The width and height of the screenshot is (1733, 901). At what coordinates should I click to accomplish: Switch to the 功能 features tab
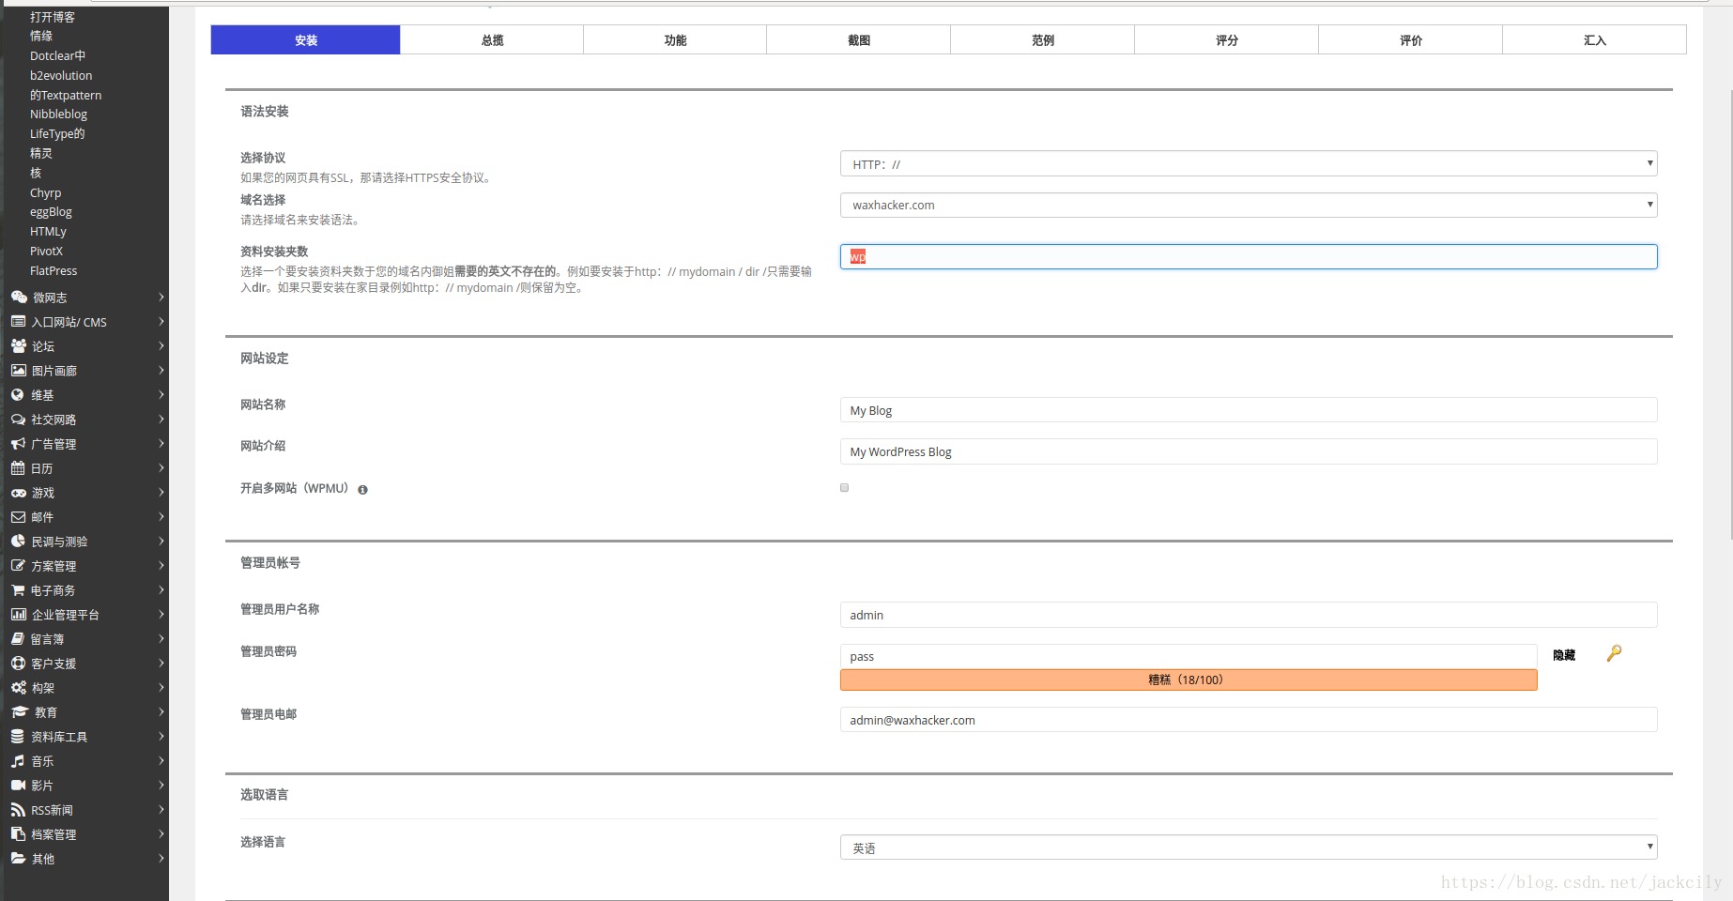coord(675,39)
